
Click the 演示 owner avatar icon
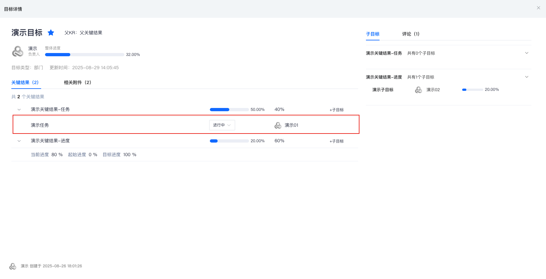(18, 51)
